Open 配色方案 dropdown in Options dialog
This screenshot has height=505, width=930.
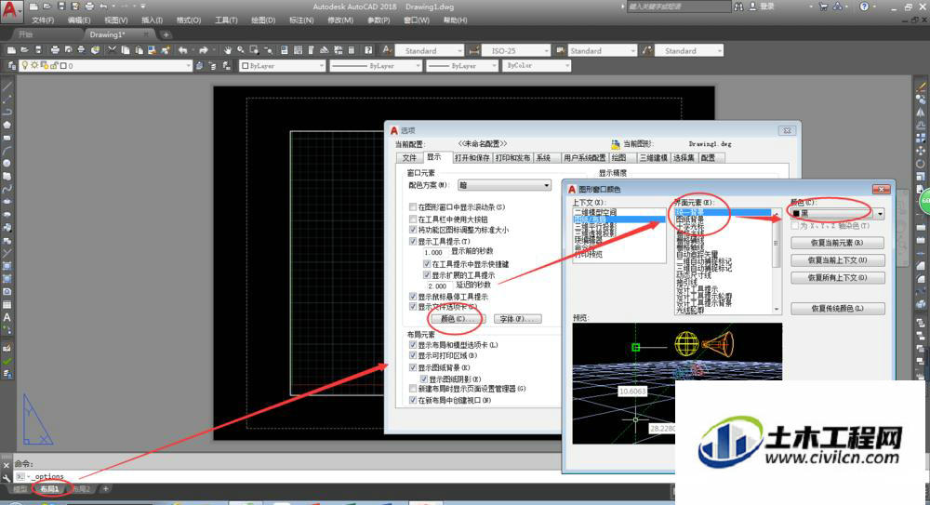click(x=504, y=185)
